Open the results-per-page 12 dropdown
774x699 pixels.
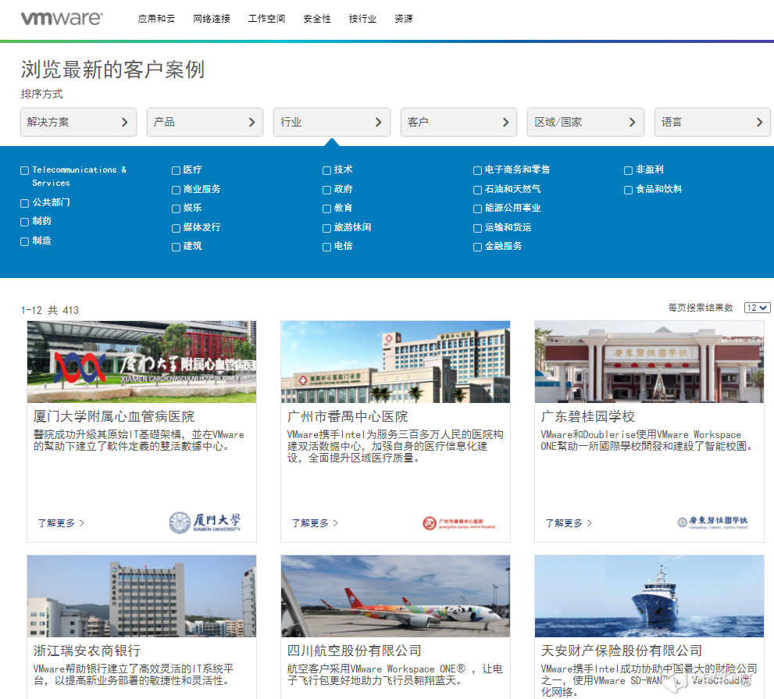[x=758, y=308]
